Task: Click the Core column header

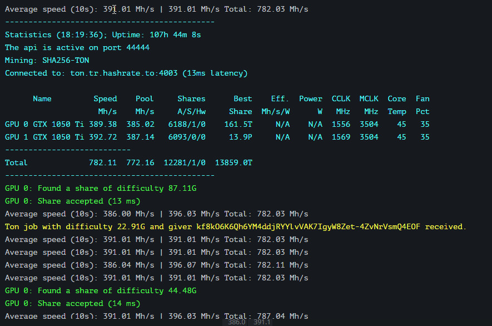Action: click(x=397, y=99)
